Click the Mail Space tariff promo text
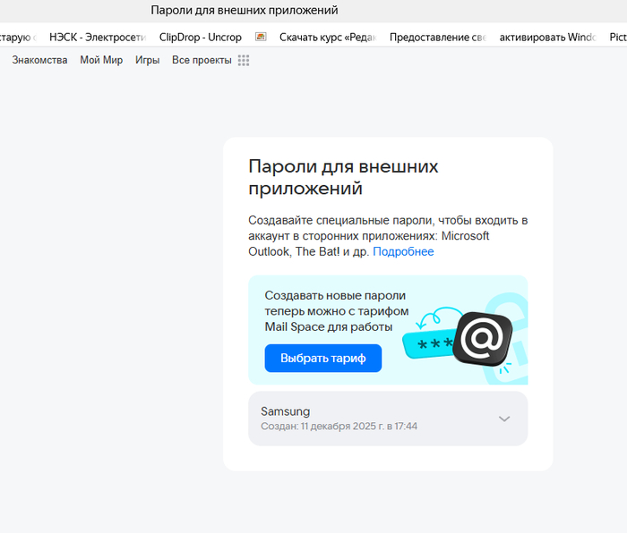627x533 pixels. click(336, 310)
